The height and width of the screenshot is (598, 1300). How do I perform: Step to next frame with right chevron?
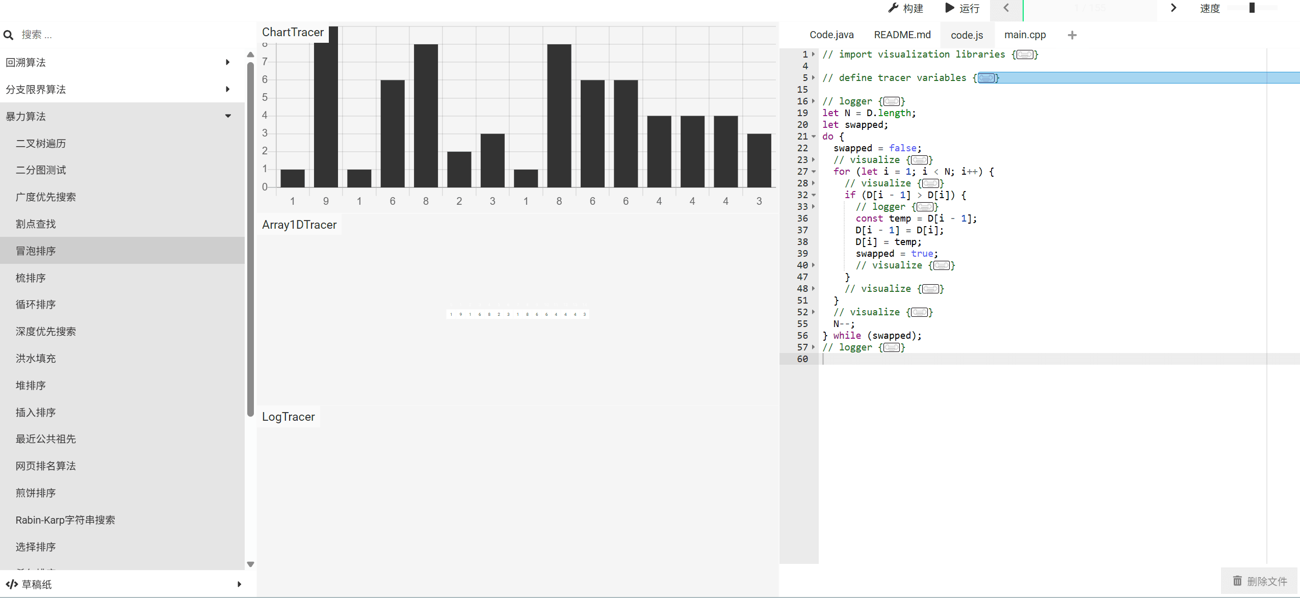point(1173,8)
